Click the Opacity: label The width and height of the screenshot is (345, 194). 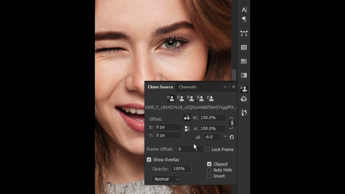[x=160, y=169]
